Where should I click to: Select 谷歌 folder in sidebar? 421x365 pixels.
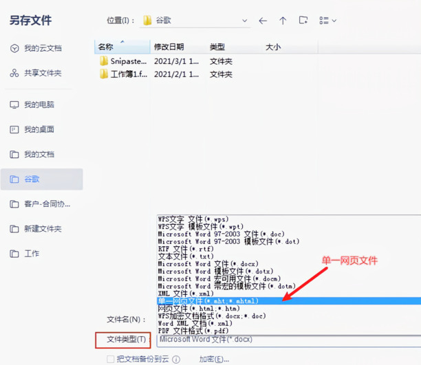tap(41, 179)
